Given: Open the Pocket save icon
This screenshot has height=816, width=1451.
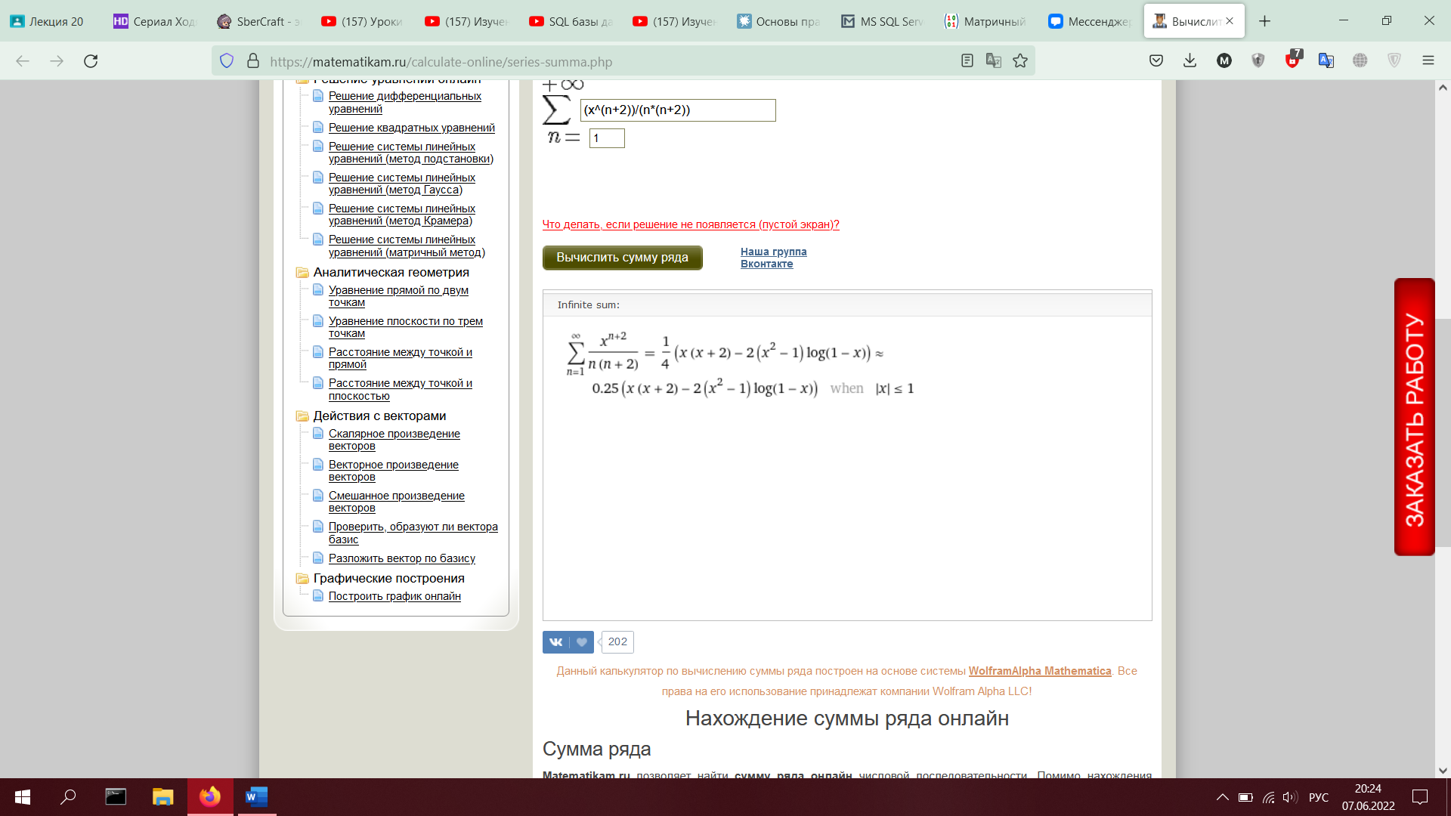Looking at the screenshot, I should pos(1156,61).
